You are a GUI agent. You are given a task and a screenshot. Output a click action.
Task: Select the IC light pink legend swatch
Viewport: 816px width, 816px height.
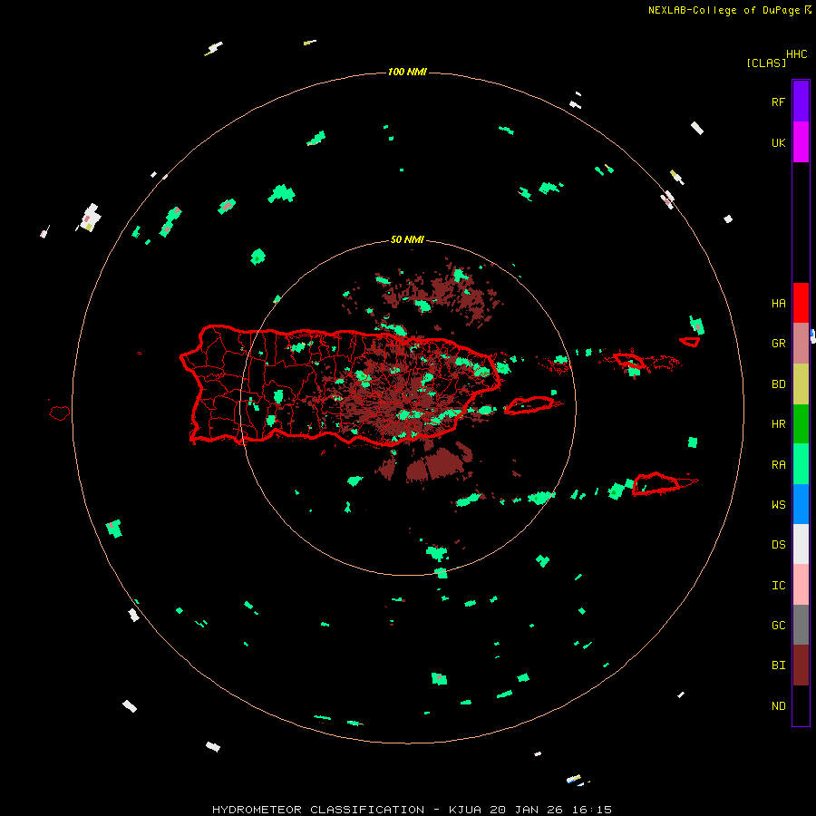click(x=801, y=585)
